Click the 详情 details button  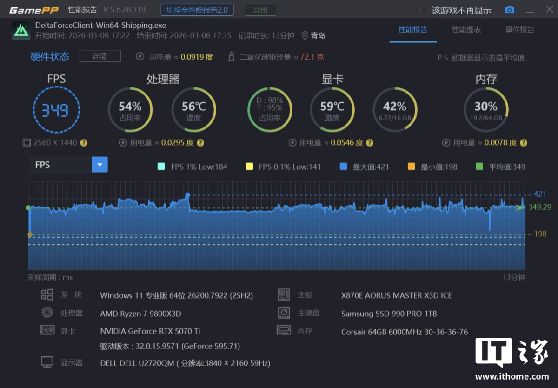click(x=100, y=56)
